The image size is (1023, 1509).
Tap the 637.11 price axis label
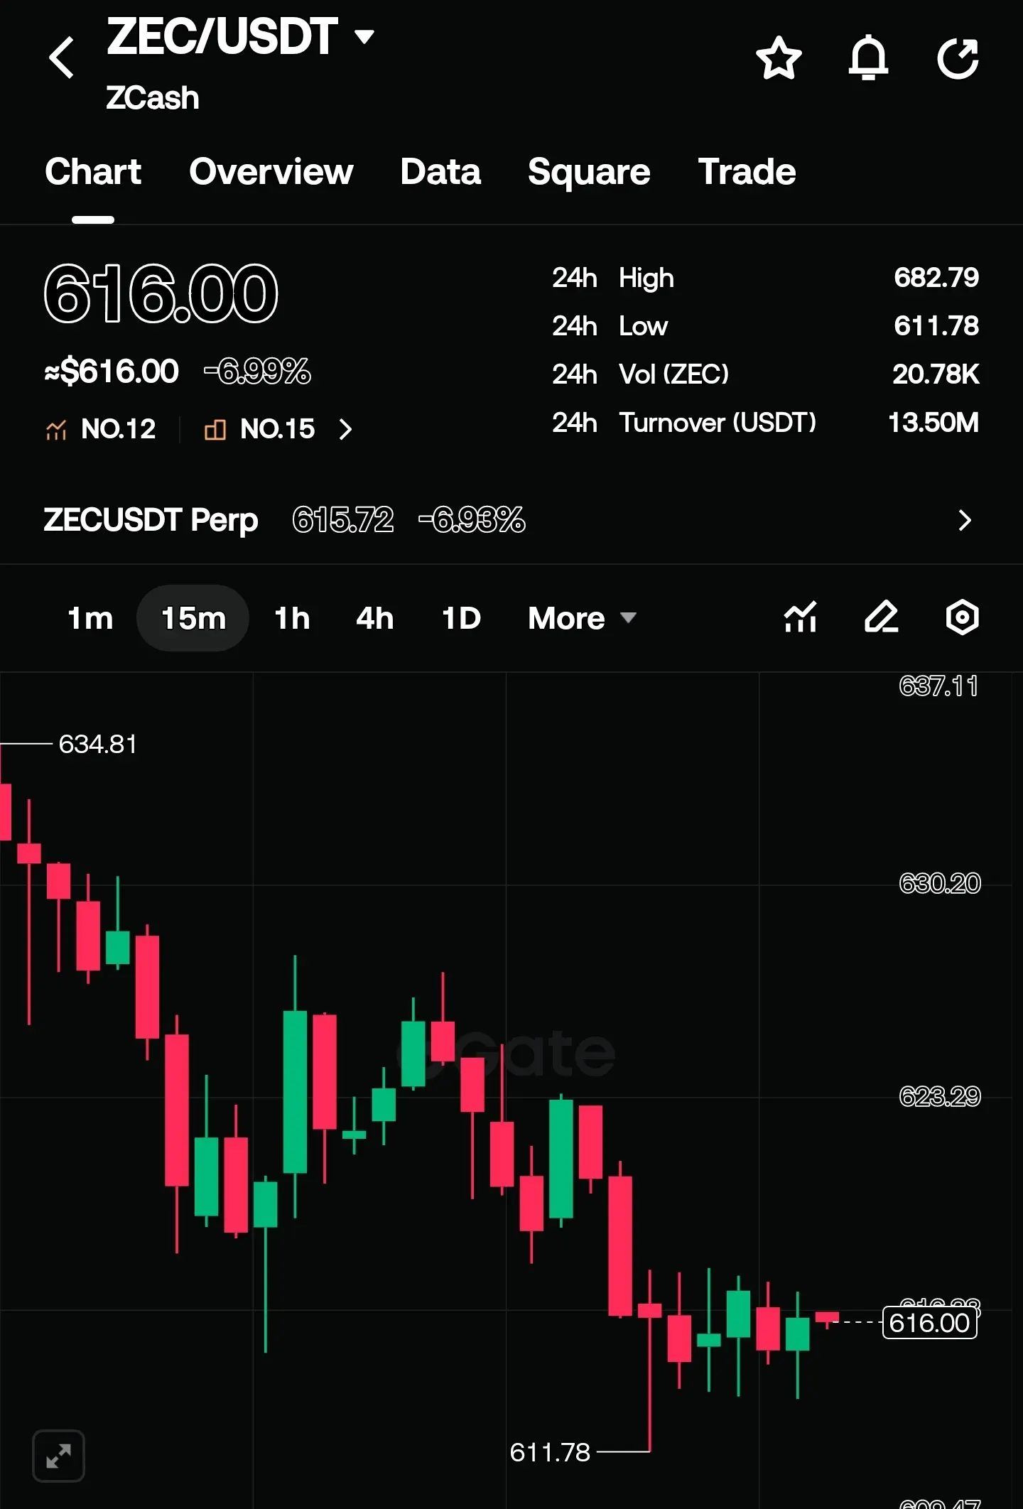pyautogui.click(x=939, y=686)
